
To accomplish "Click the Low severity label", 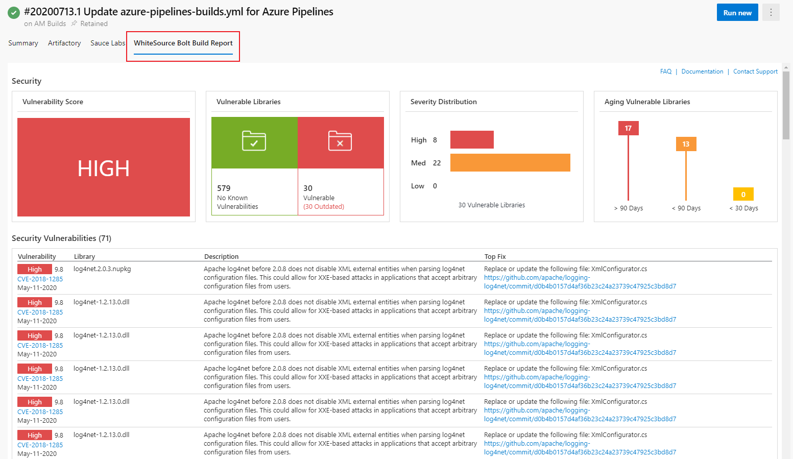I will coord(418,186).
